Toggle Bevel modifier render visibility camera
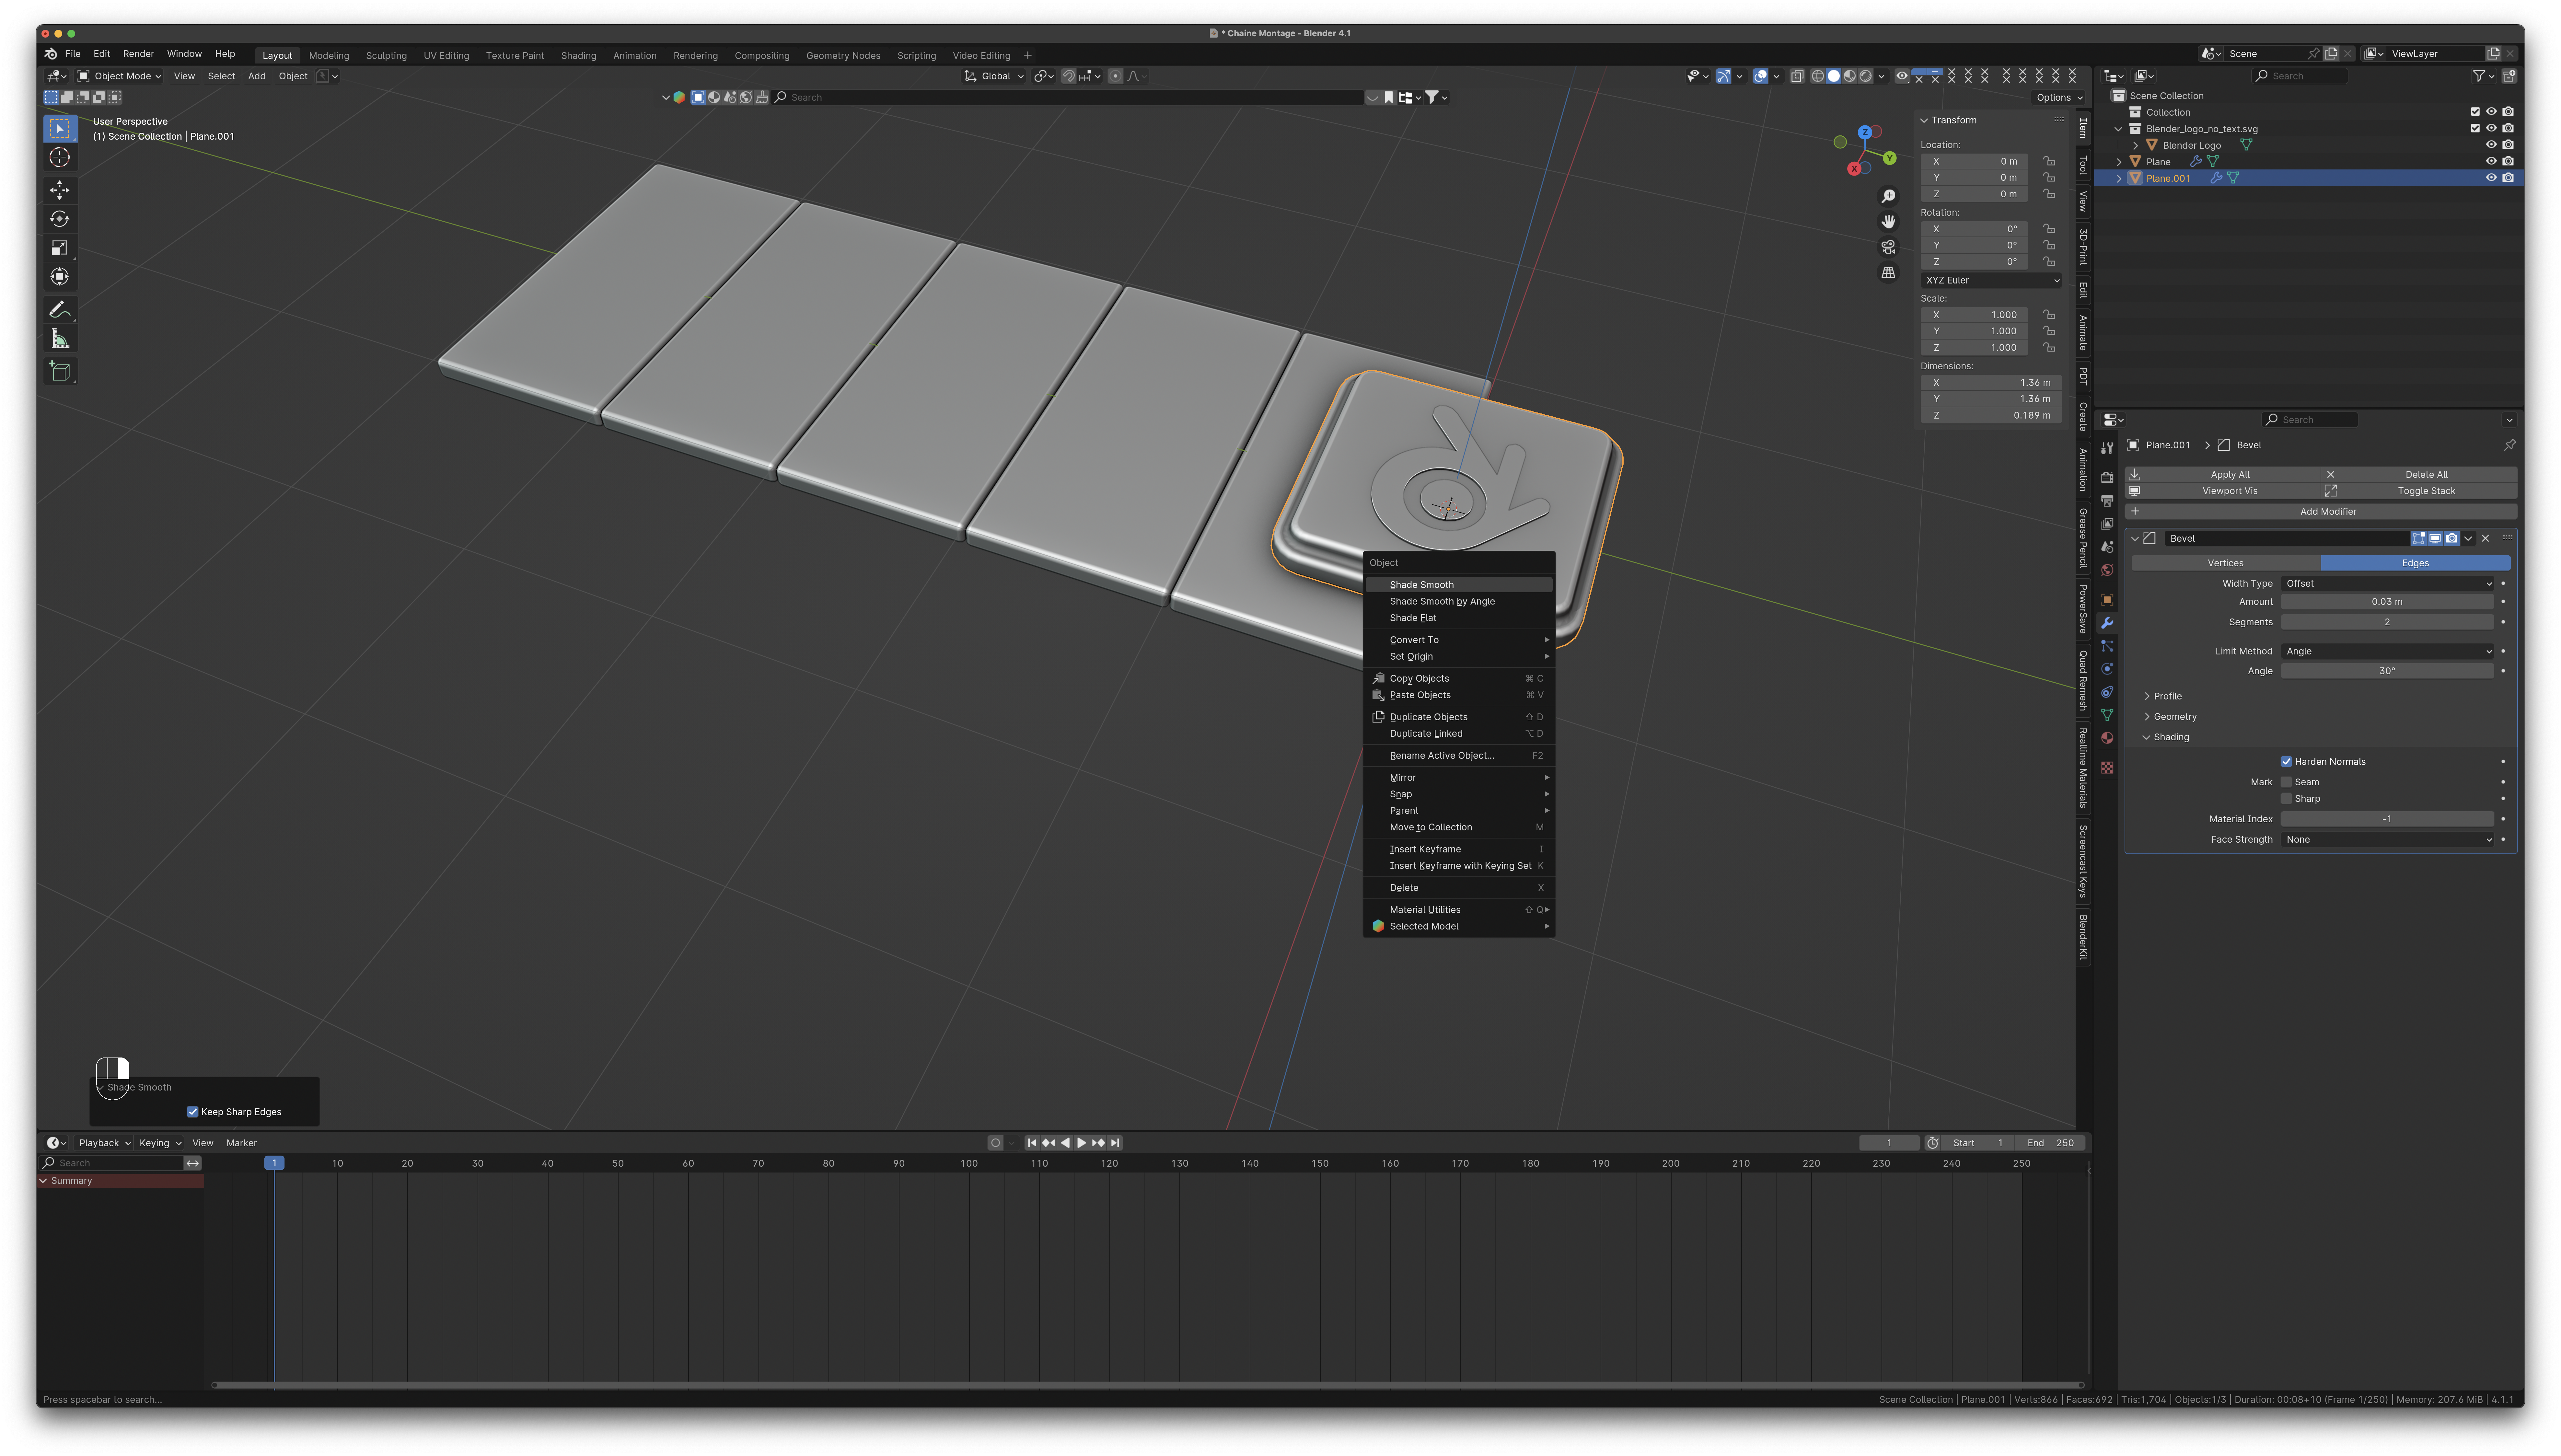 [x=2452, y=538]
